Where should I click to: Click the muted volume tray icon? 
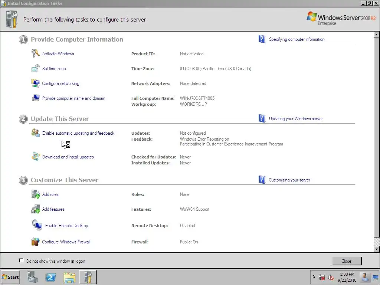coord(330,277)
